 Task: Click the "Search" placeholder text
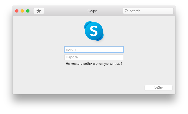pyautogui.click(x=135, y=11)
